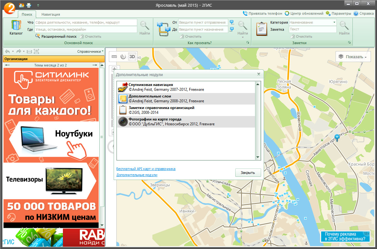Screen dimensions: 377x249
Task: Open the Заметки clipboard icon
Action: click(262, 29)
